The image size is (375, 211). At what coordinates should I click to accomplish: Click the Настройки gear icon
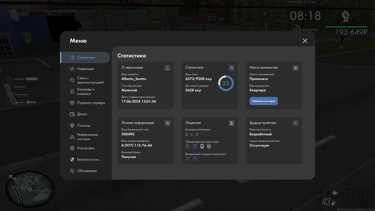coord(72,148)
